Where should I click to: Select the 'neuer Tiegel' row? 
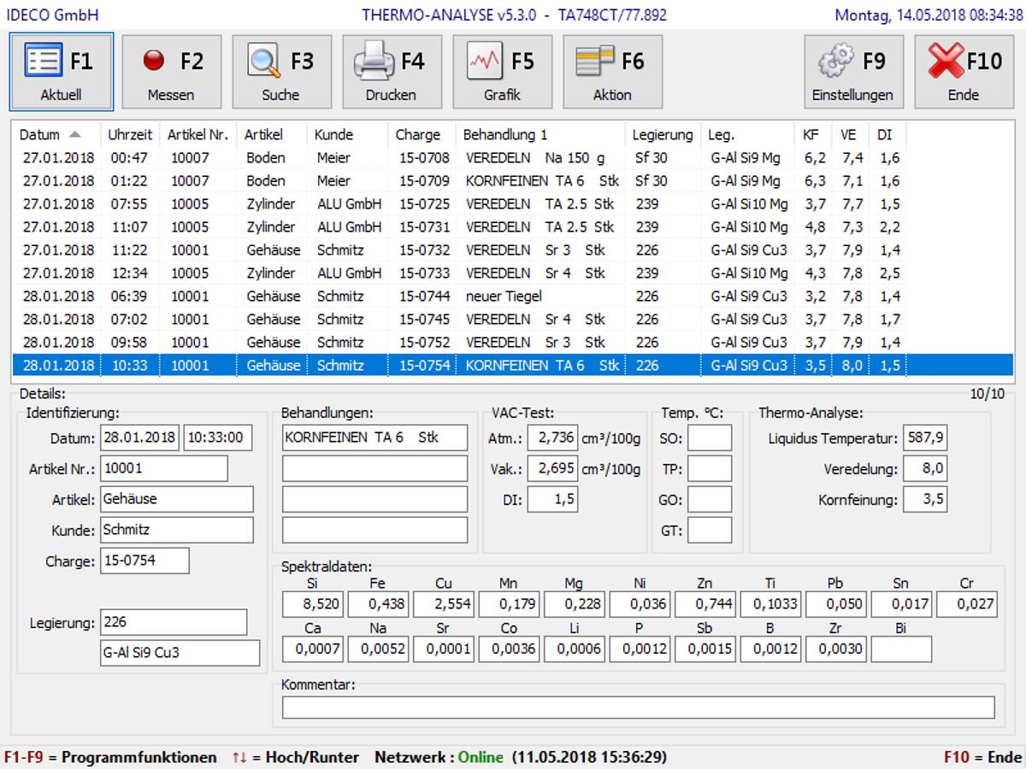pyautogui.click(x=504, y=296)
